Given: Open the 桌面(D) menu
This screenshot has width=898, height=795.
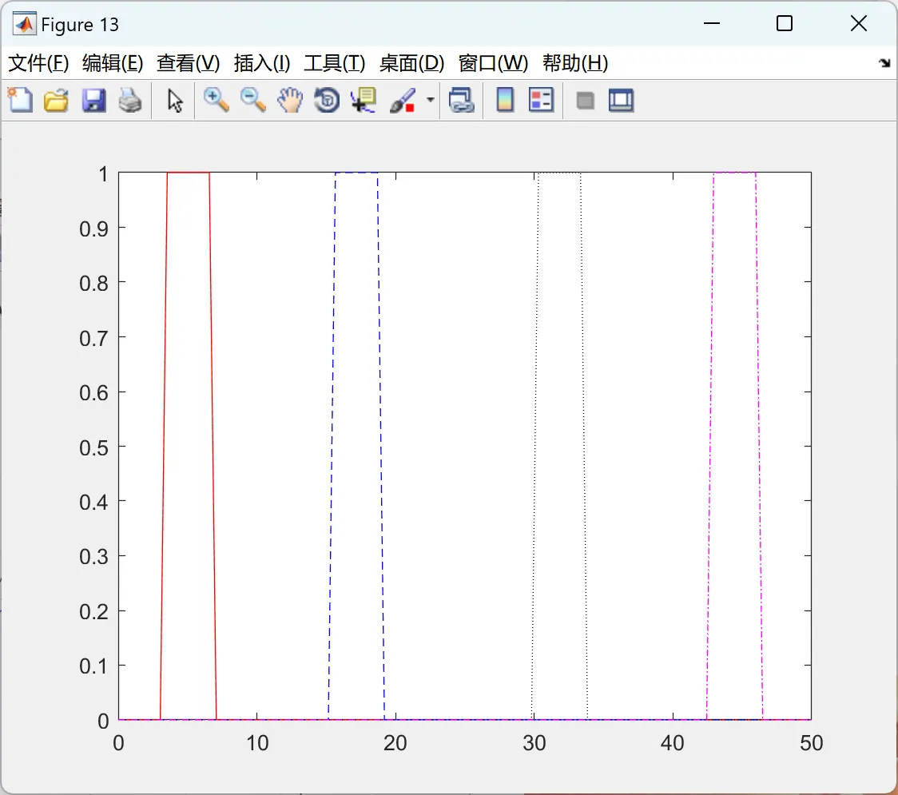Looking at the screenshot, I should tap(411, 63).
